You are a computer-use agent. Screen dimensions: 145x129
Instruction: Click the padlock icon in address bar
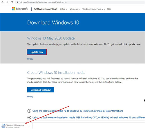pos(17,2)
